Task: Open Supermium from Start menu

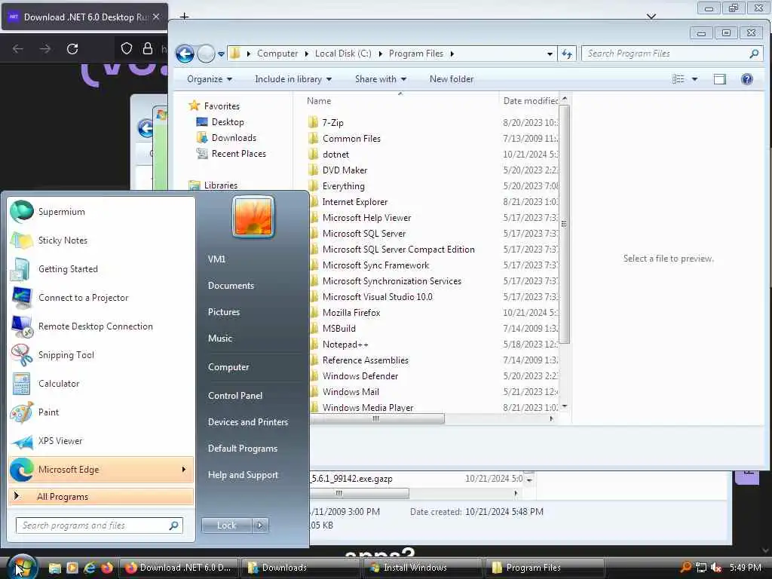Action: (101, 212)
